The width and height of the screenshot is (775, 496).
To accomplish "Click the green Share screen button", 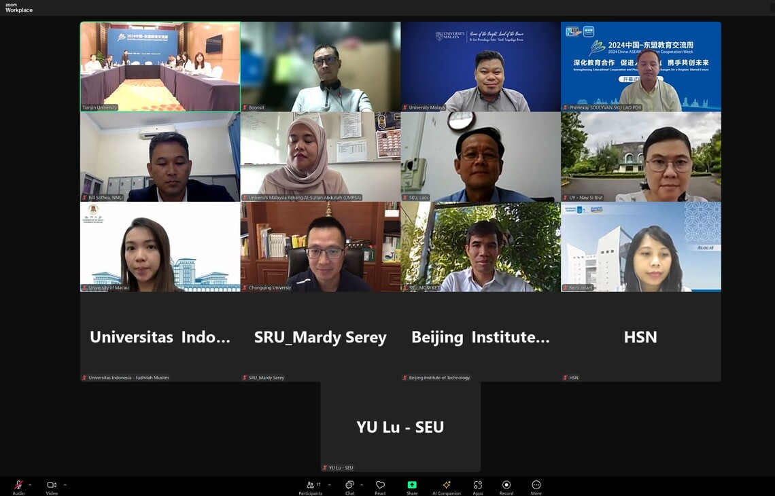I will [412, 486].
